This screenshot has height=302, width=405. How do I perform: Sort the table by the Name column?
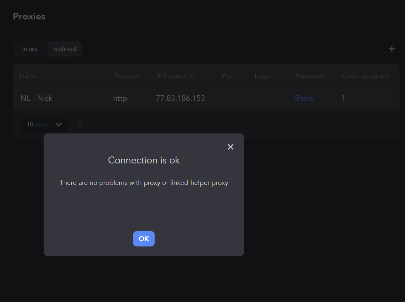[28, 76]
